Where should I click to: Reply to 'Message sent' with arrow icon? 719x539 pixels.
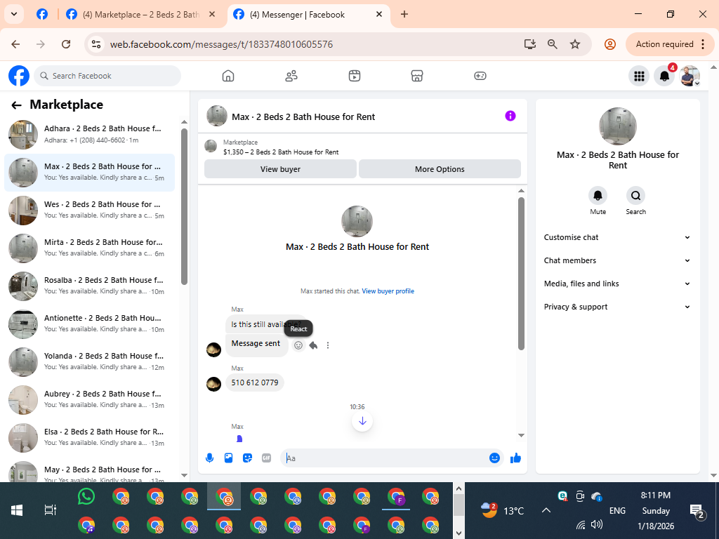(313, 345)
